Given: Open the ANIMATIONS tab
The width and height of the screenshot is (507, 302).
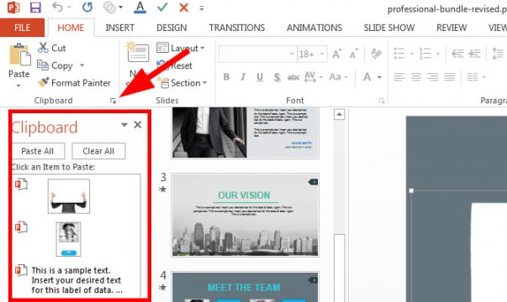Looking at the screenshot, I should click(314, 28).
